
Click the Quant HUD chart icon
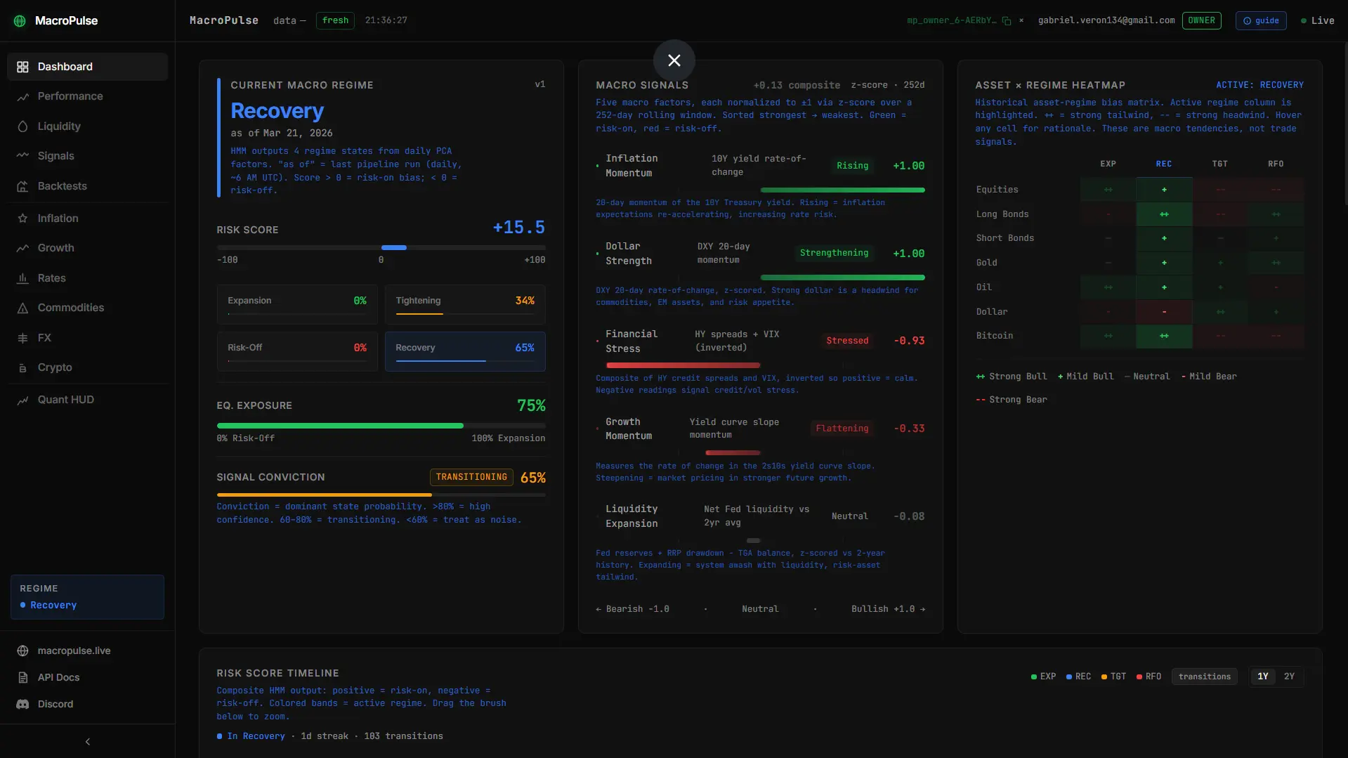(x=22, y=400)
